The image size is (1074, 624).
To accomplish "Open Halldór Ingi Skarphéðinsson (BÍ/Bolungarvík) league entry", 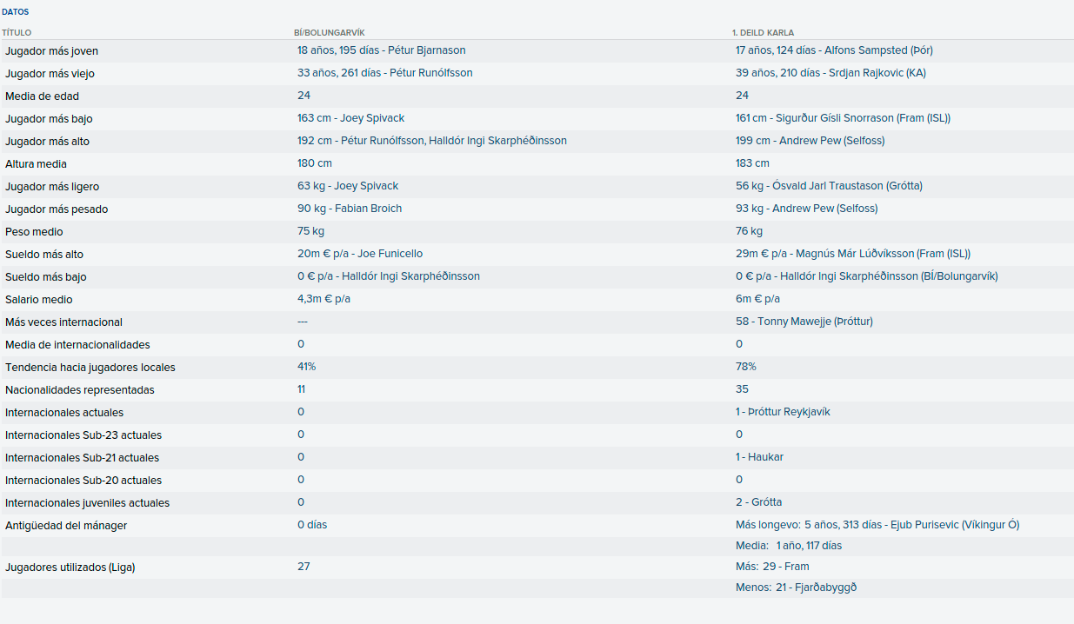I will 867,276.
